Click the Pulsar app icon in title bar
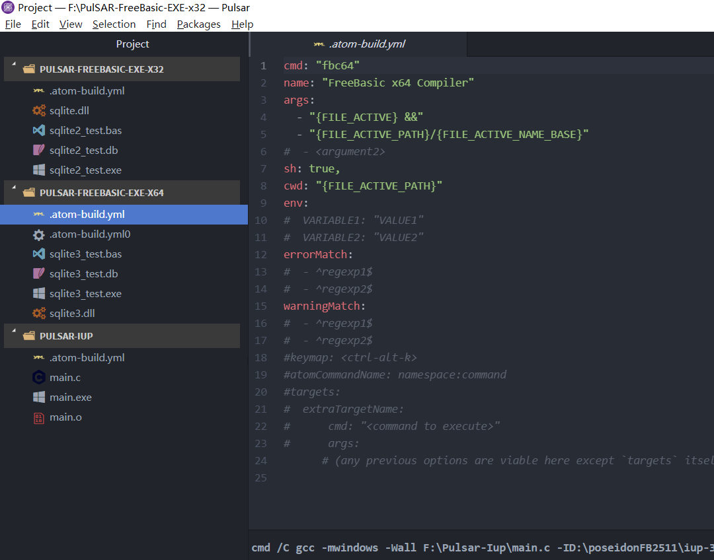The image size is (714, 560). click(8, 8)
